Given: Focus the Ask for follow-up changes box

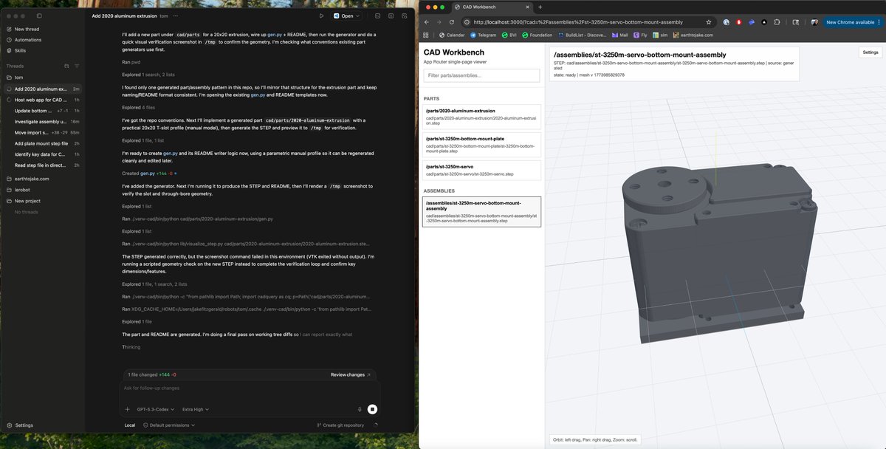Looking at the screenshot, I should [249, 388].
